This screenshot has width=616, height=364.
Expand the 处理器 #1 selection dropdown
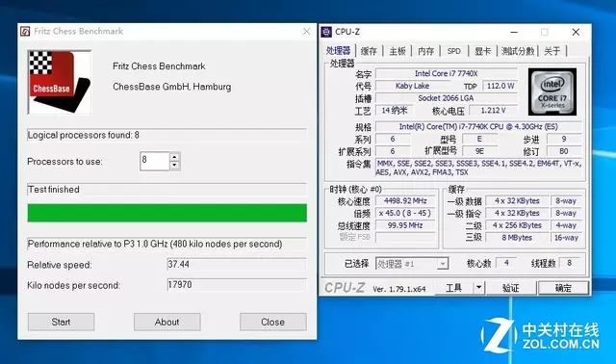[443, 264]
